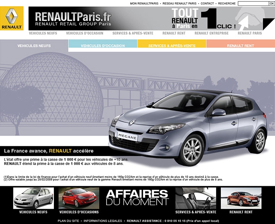Click the OK search button
Screen dimensions: 275x224
click(x=272, y=3)
